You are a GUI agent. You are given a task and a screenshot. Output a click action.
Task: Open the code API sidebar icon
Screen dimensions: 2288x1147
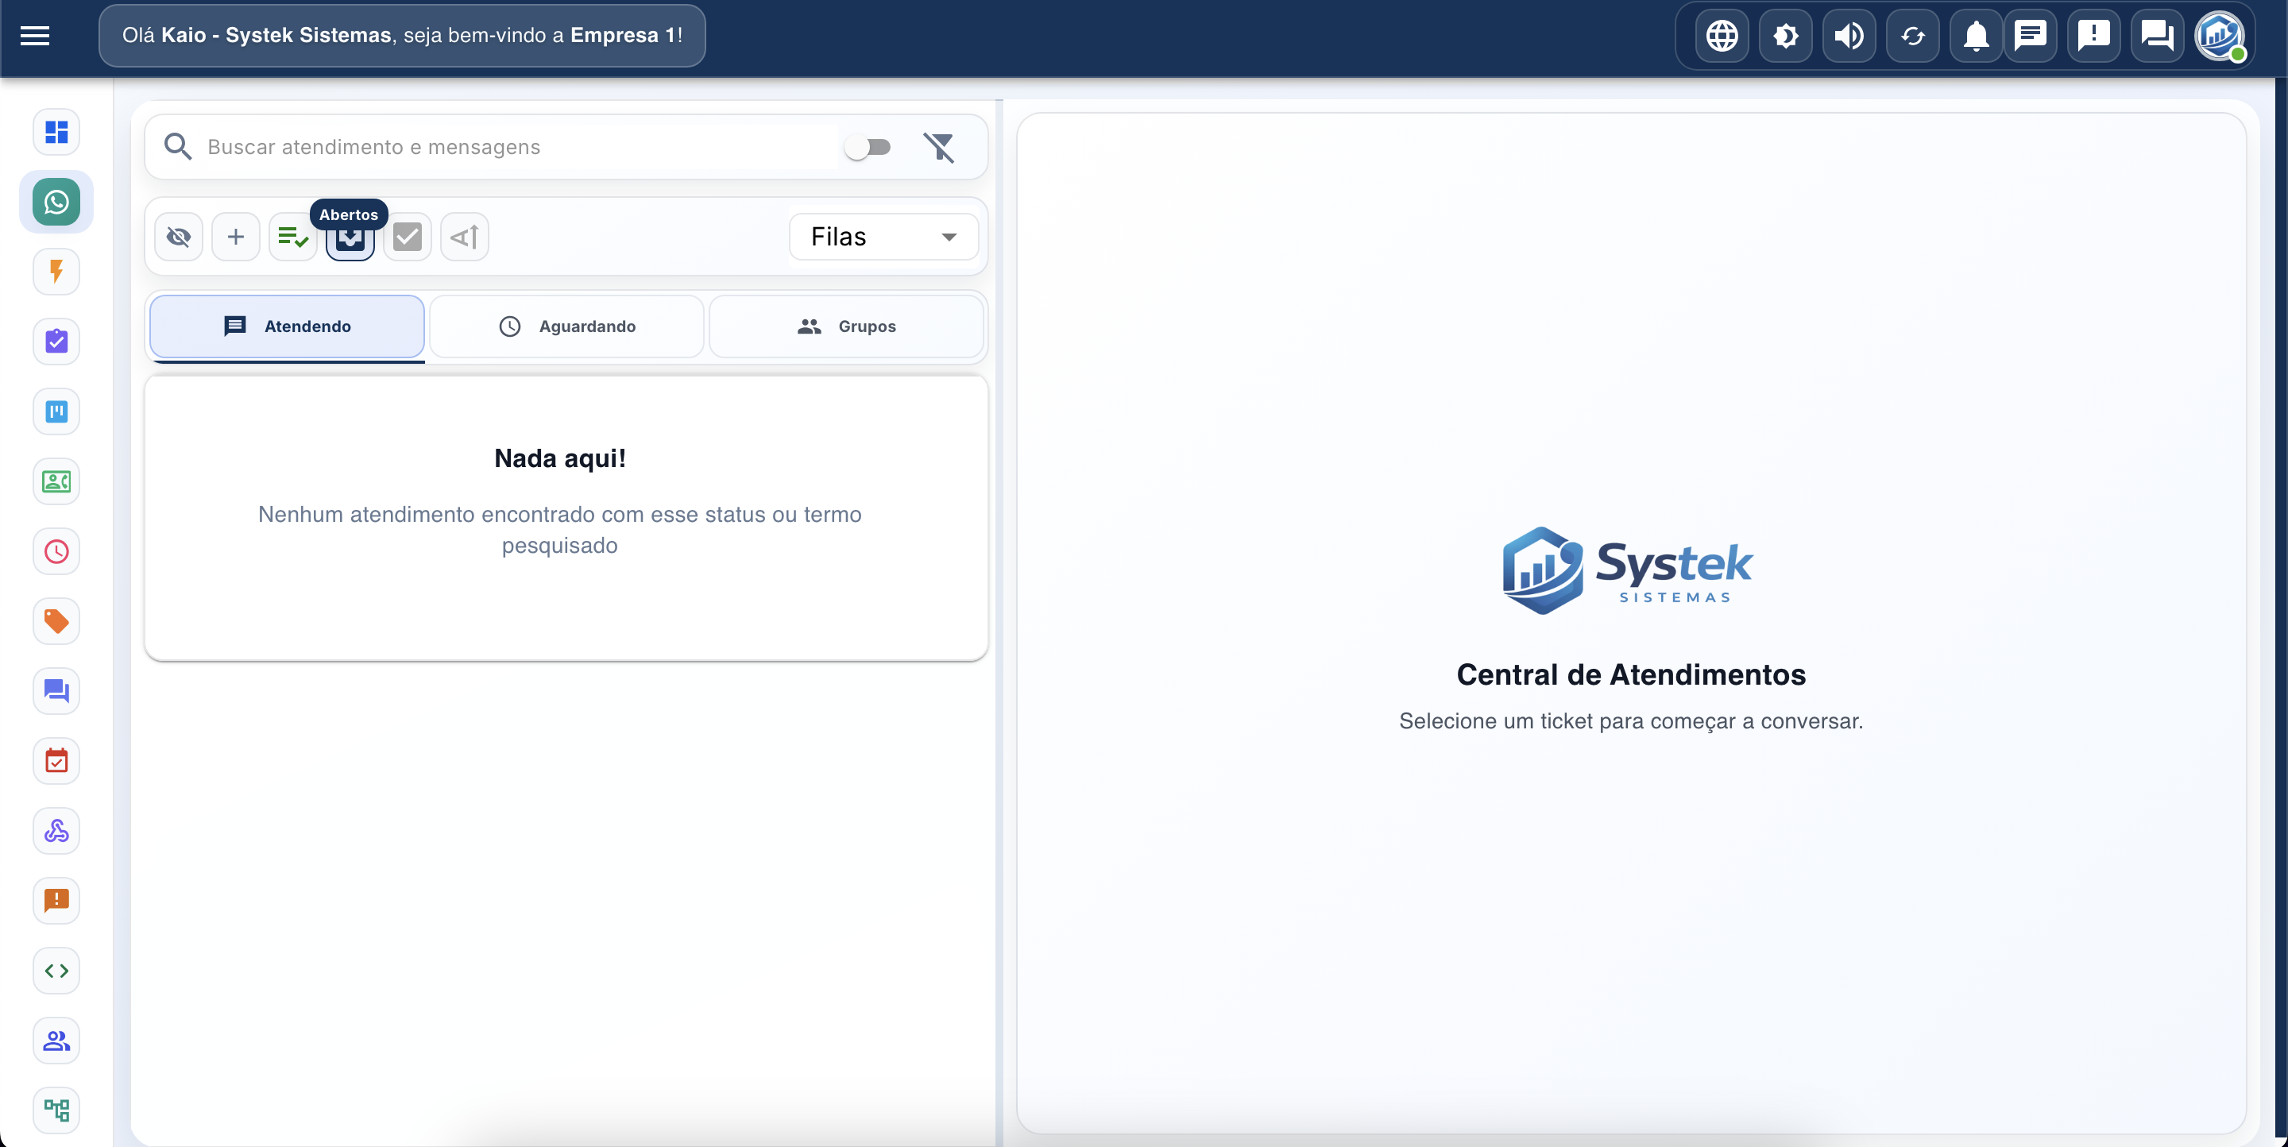point(56,971)
